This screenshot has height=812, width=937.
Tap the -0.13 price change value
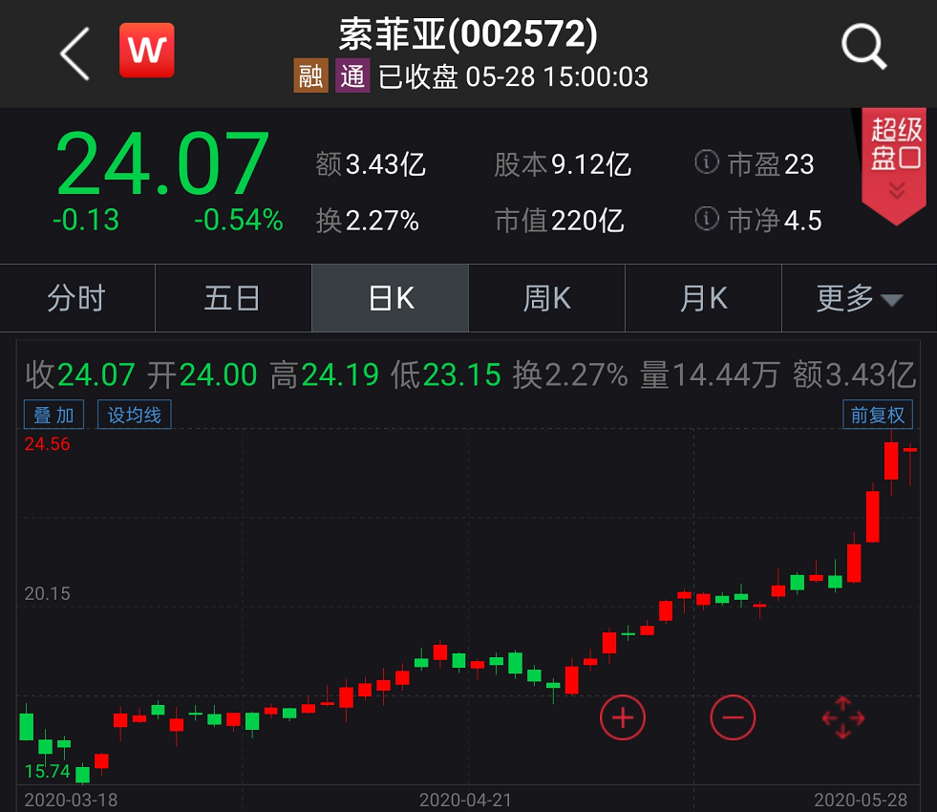[86, 220]
